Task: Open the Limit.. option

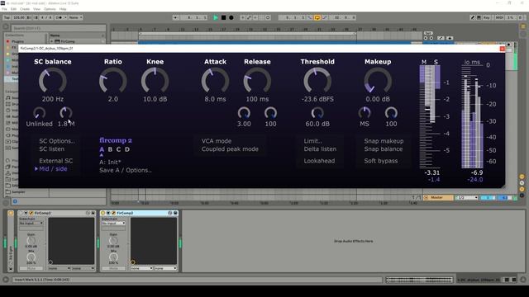Action: tap(312, 141)
